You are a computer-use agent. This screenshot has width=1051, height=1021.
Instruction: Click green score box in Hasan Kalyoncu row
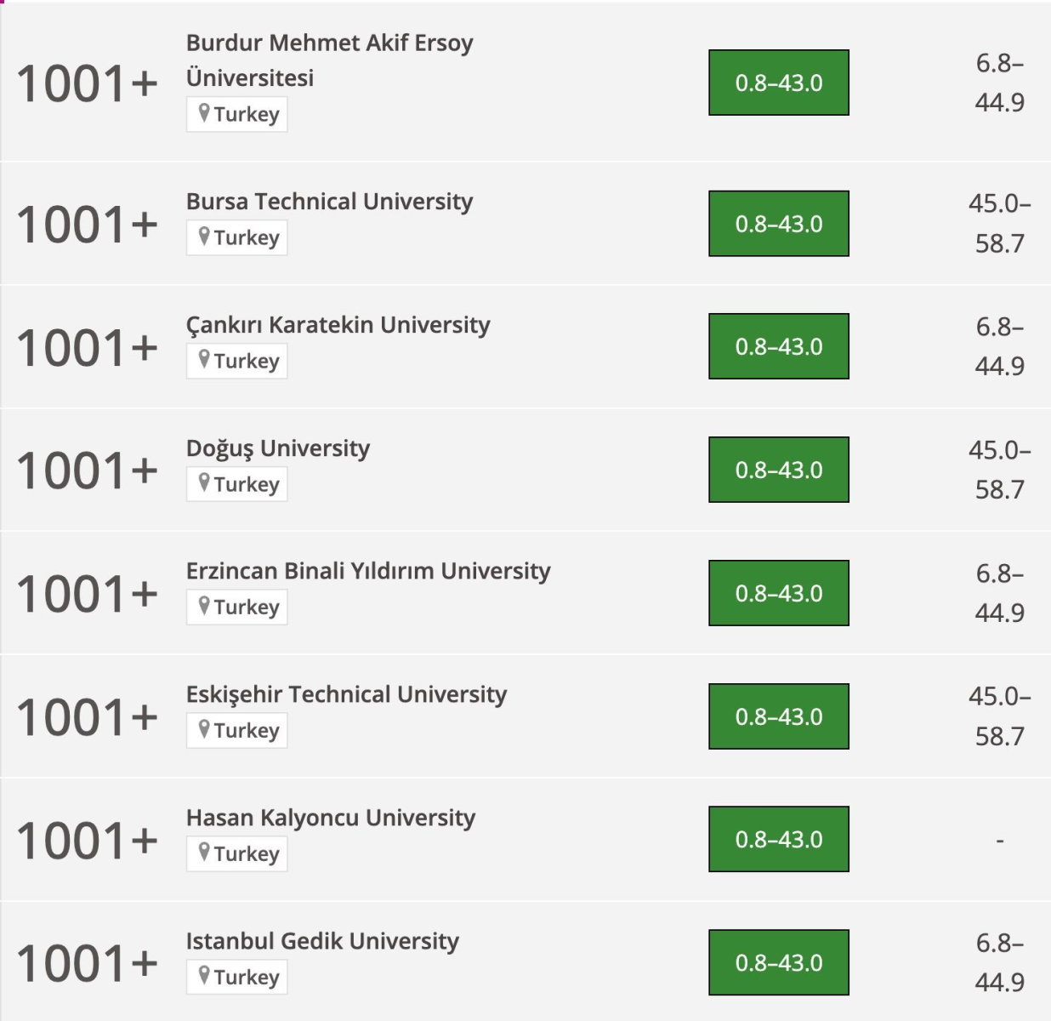pos(779,839)
